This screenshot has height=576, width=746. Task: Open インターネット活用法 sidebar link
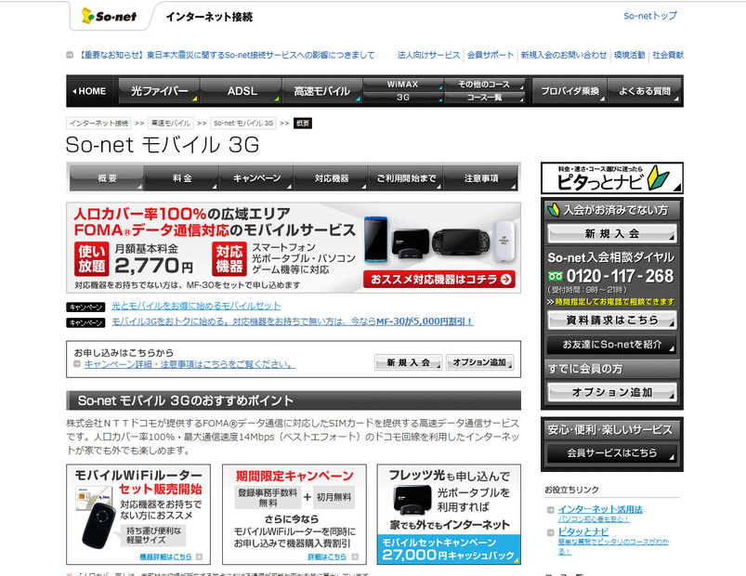tap(600, 509)
